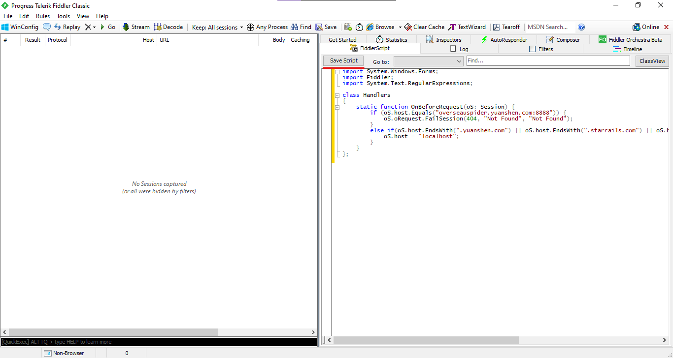The width and height of the screenshot is (673, 358).
Task: Click the MSDN Search field
Action: (549, 27)
